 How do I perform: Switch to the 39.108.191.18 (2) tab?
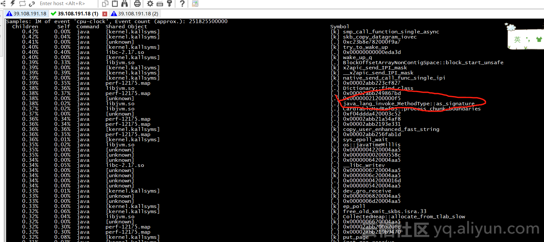tap(135, 13)
